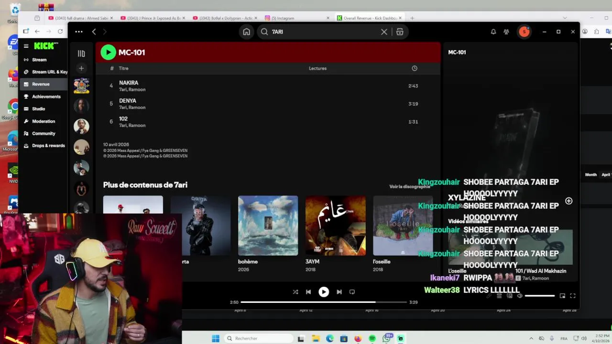The width and height of the screenshot is (612, 344).
Task: Reload the browser page
Action: point(60,32)
